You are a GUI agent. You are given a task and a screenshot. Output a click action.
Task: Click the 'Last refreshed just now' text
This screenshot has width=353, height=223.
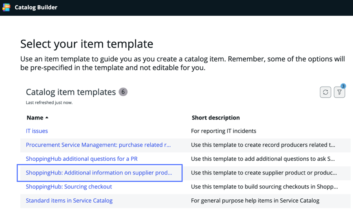pos(49,103)
